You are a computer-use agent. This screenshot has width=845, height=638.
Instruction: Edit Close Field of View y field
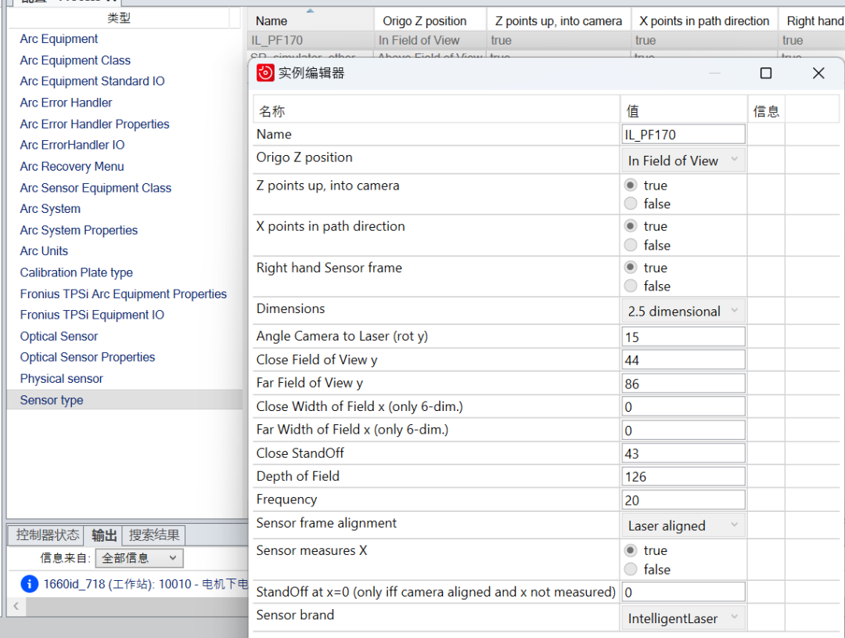(683, 360)
